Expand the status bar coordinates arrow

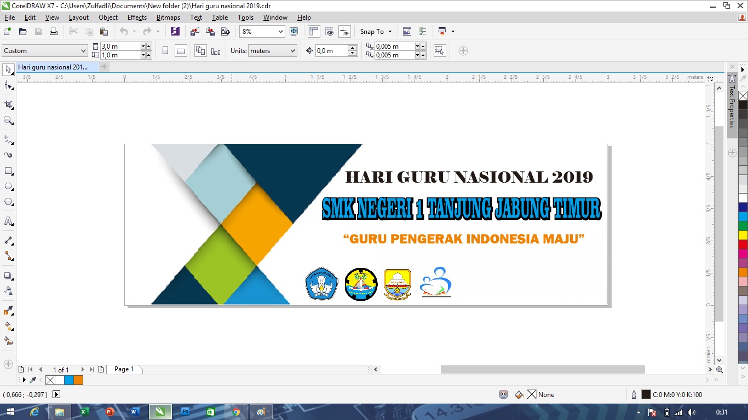pyautogui.click(x=56, y=394)
